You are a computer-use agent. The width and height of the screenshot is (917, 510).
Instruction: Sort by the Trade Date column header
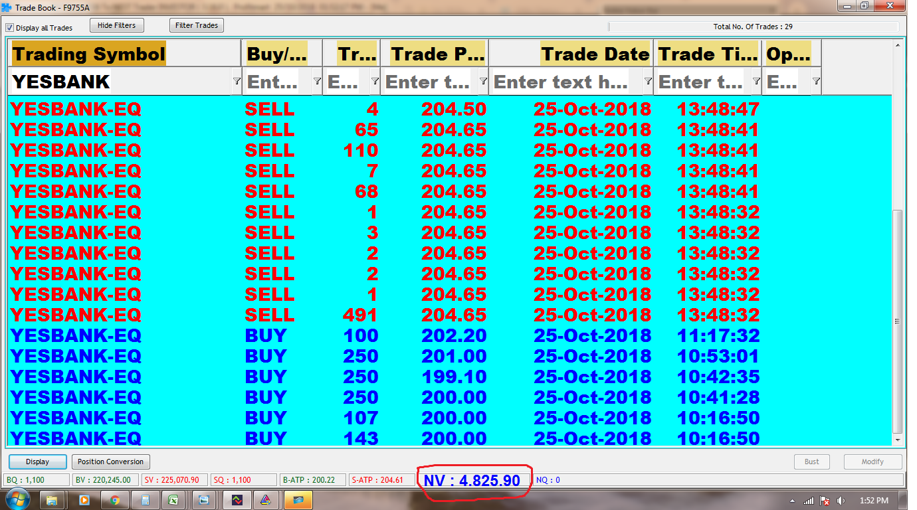click(x=571, y=54)
